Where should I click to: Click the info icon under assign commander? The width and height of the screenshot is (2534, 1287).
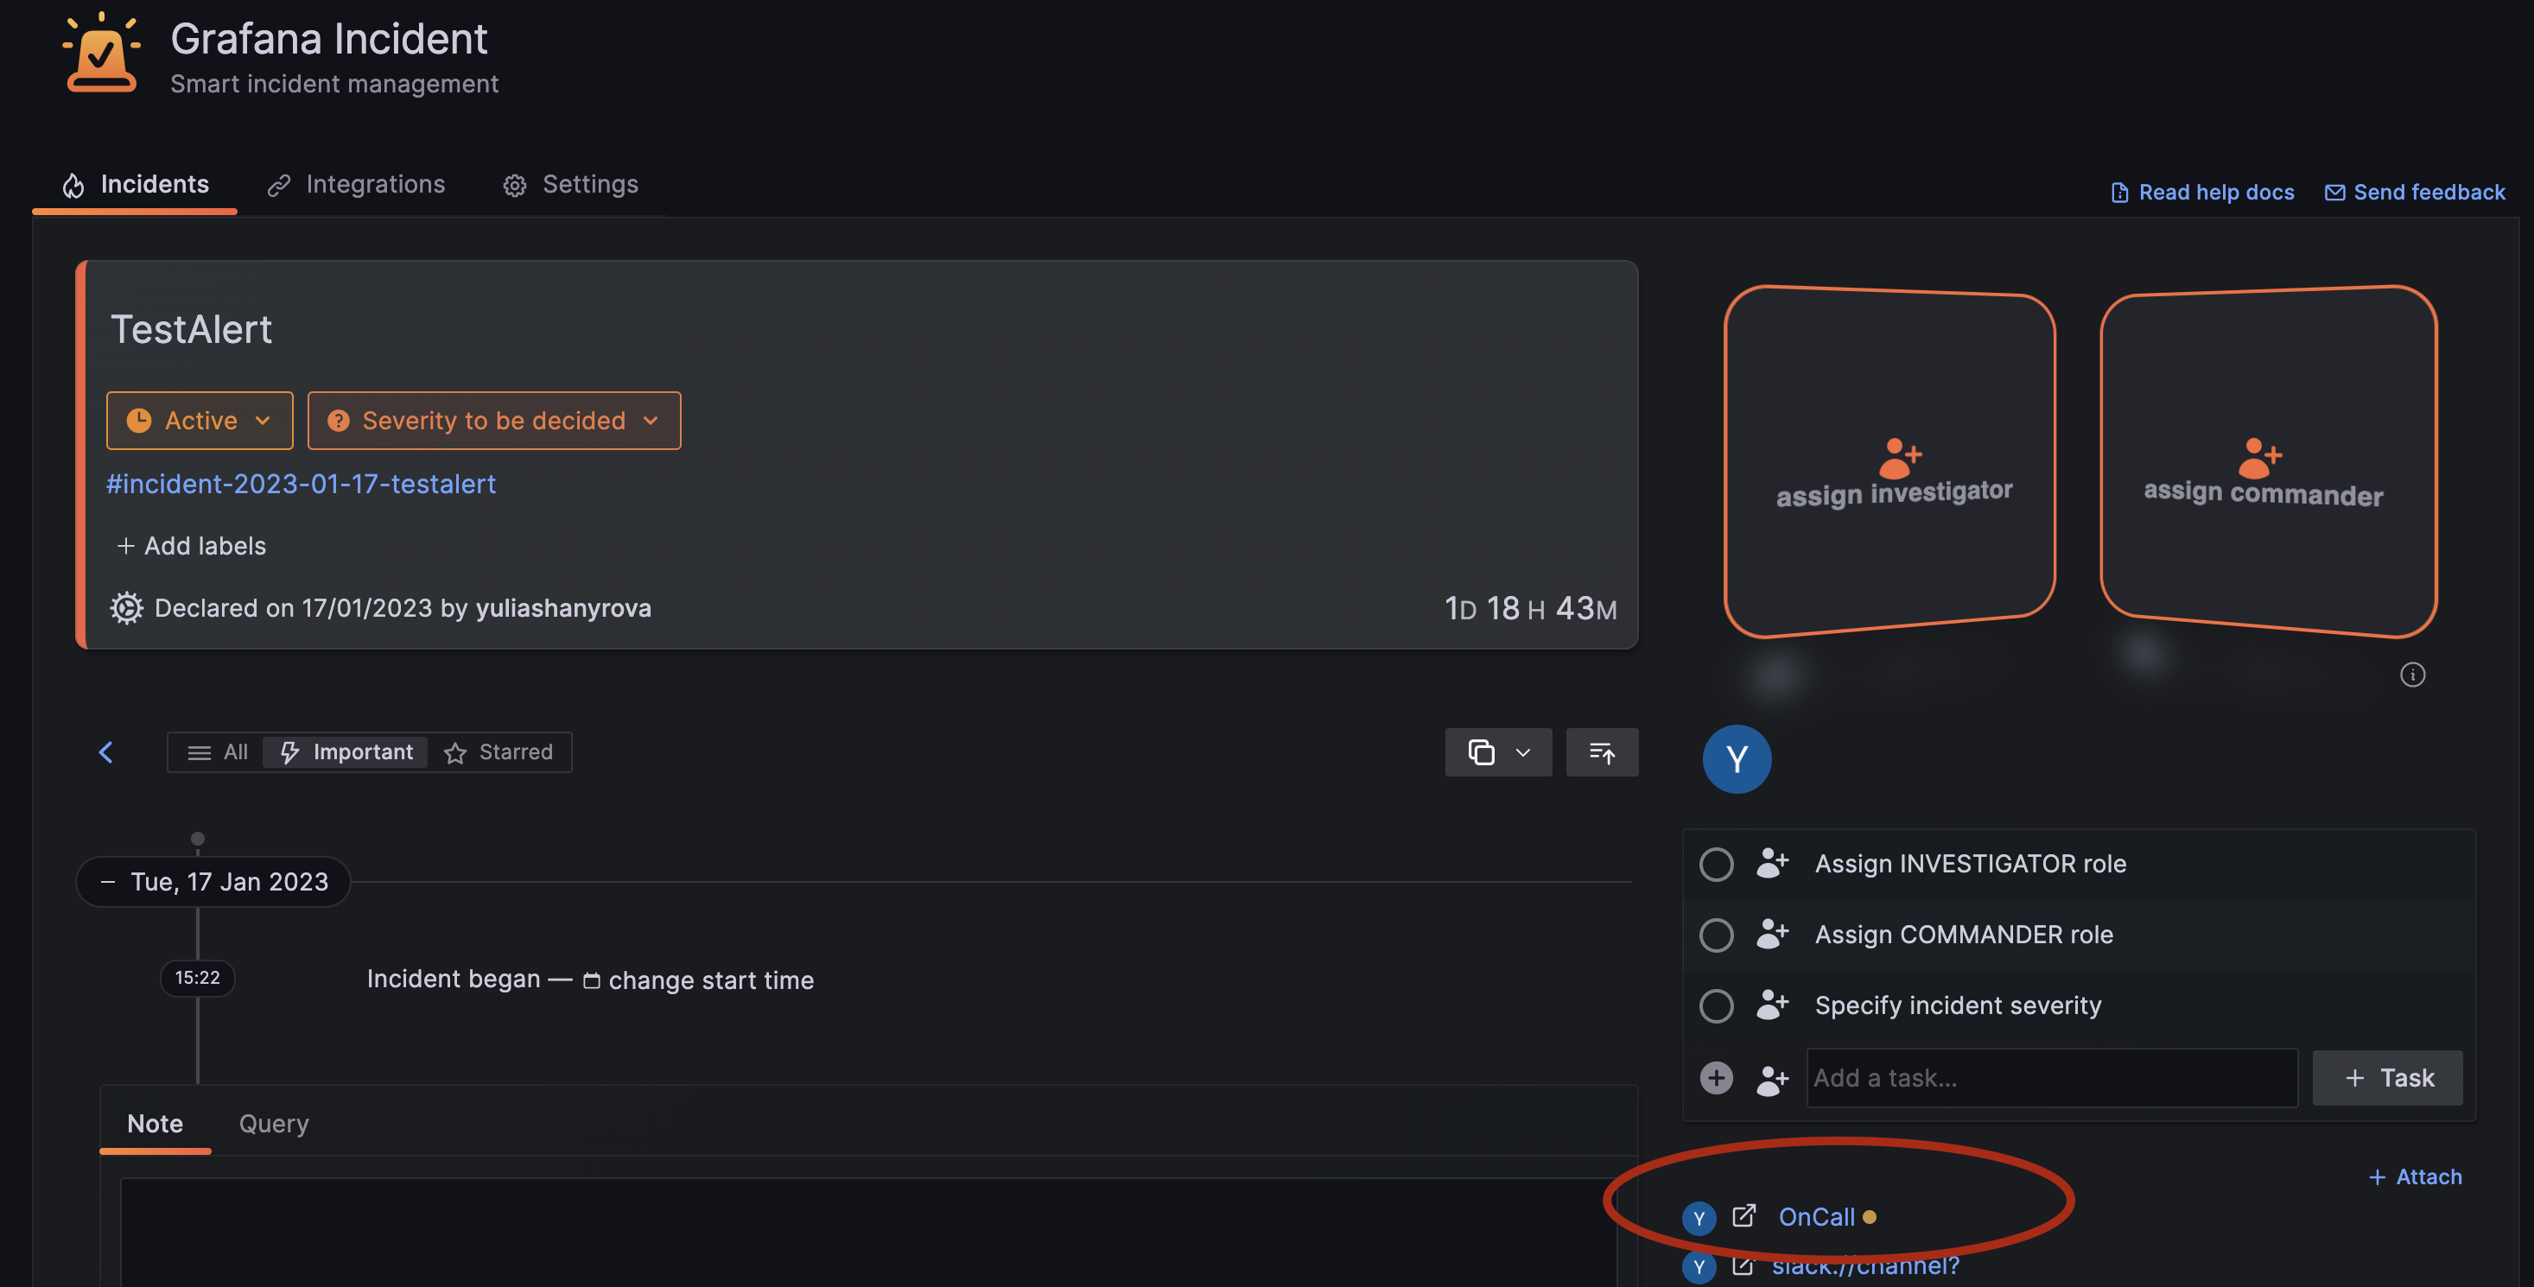(x=2411, y=675)
